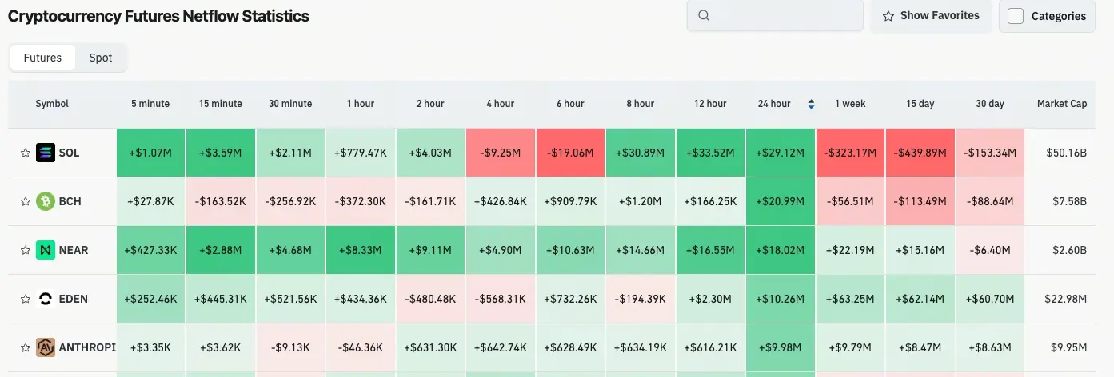Click the BCH 24 hour value +$20.99M
This screenshot has height=377, width=1114.
(x=780, y=201)
